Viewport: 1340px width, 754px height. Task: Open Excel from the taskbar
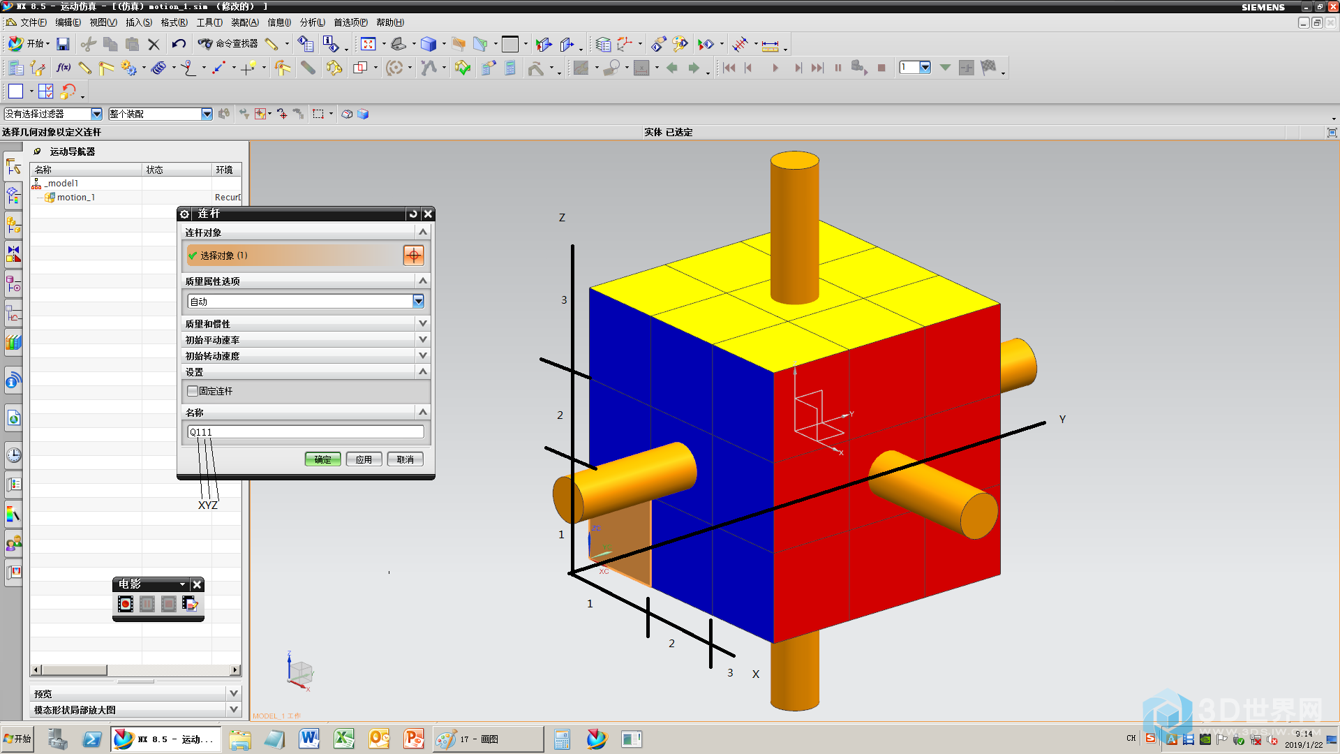click(344, 739)
